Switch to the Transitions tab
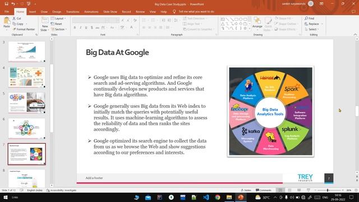This screenshot has height=202, width=359. (x=72, y=11)
